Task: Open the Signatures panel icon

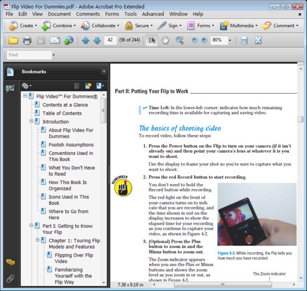Action: click(x=10, y=89)
